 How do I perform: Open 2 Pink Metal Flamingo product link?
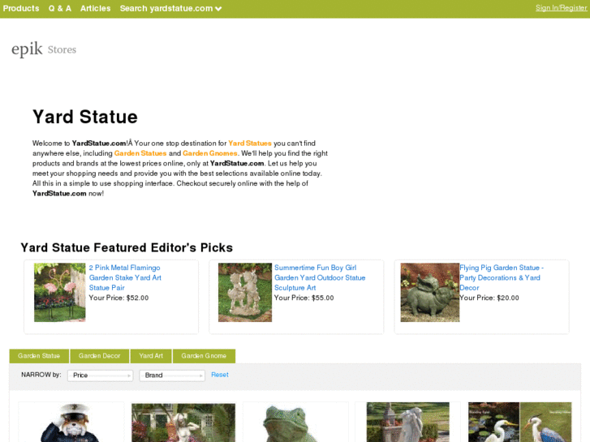pyautogui.click(x=125, y=277)
